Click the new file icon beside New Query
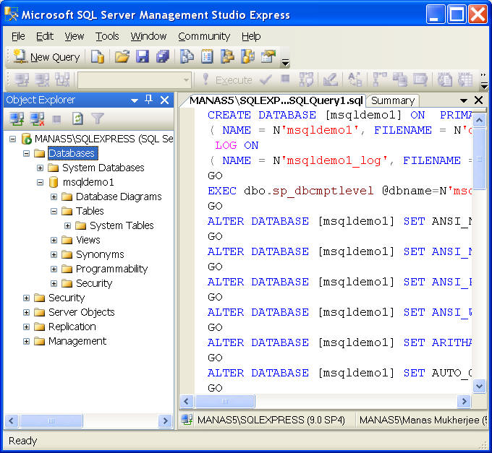The height and width of the screenshot is (453, 492). (98, 56)
